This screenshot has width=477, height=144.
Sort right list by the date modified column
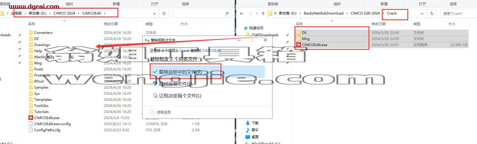point(379,24)
